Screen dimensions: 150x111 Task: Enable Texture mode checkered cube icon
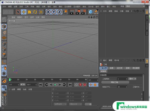[x=4, y=32]
